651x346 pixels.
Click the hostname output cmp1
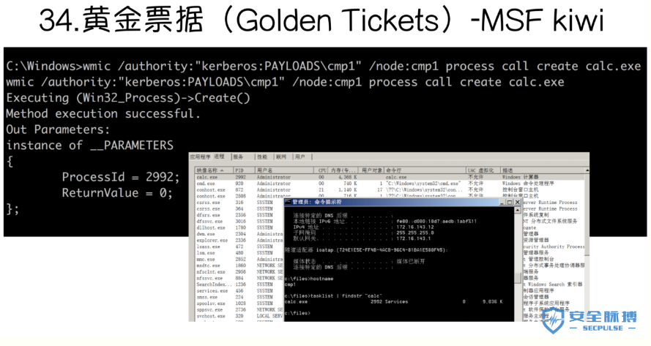tap(290, 285)
